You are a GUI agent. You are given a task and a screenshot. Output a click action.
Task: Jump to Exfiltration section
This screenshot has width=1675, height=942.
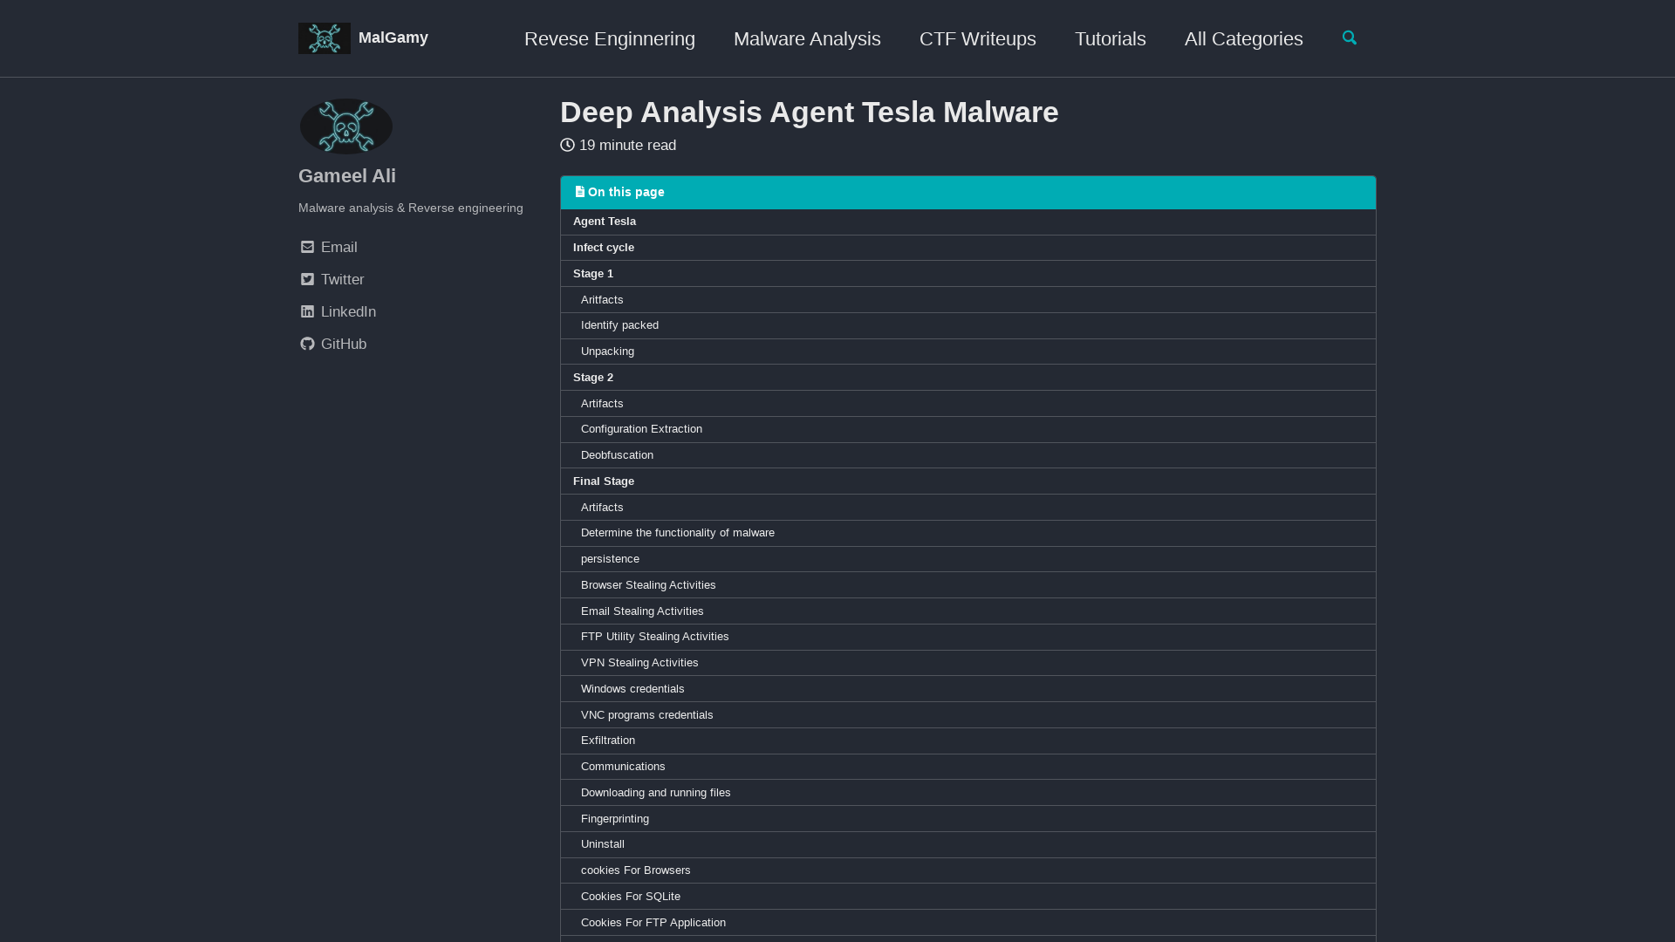pos(968,741)
